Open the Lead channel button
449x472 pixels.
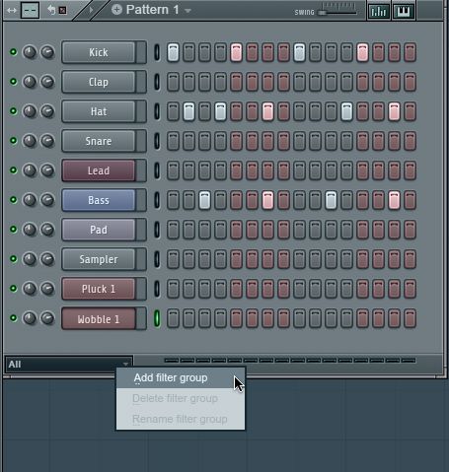click(x=99, y=170)
